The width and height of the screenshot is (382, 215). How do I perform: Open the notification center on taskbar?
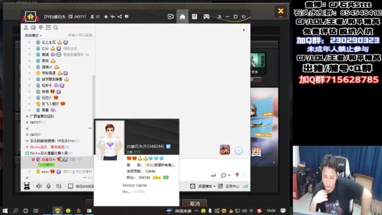coord(283,211)
